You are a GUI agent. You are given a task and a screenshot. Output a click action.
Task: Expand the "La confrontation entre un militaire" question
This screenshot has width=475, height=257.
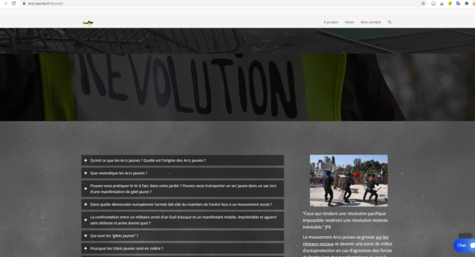point(183,220)
